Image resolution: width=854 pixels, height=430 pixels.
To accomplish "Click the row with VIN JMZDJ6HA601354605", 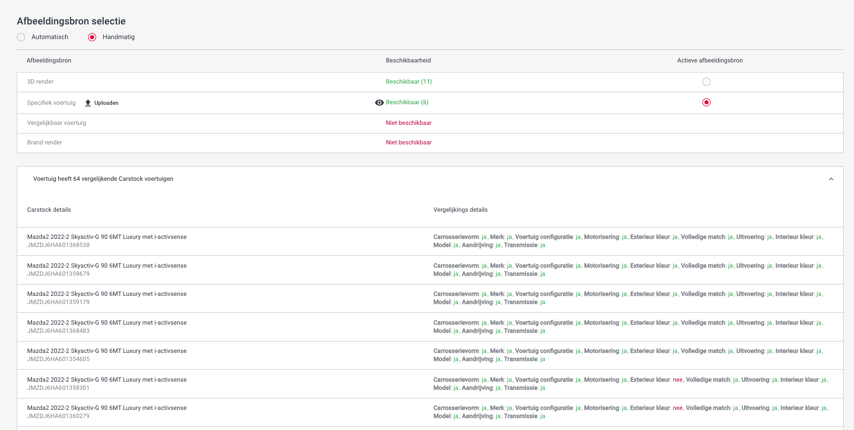I will tap(58, 359).
